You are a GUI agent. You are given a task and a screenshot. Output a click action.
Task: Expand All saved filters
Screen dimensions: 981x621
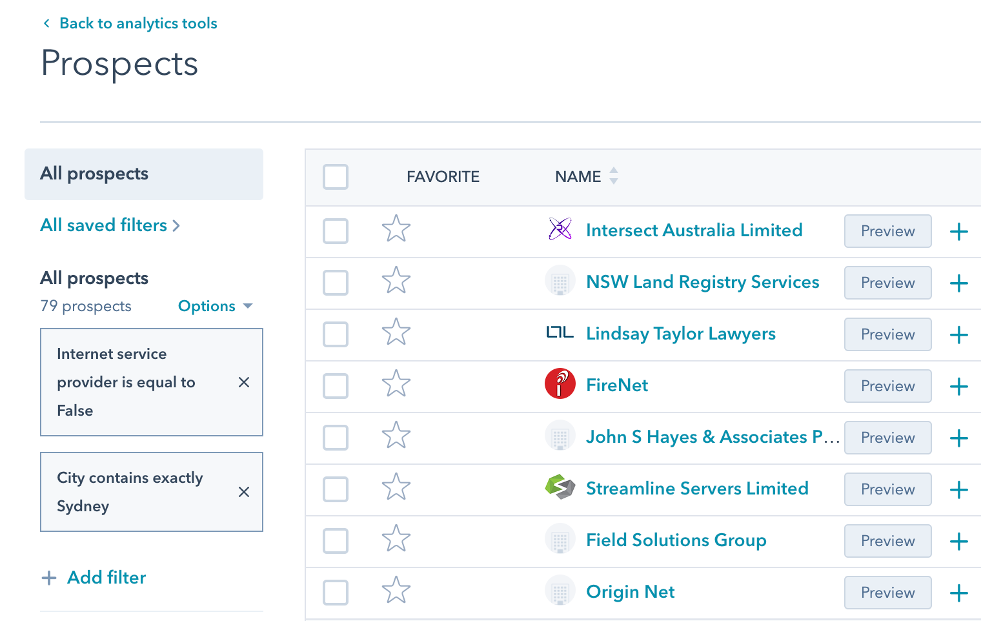pos(110,225)
